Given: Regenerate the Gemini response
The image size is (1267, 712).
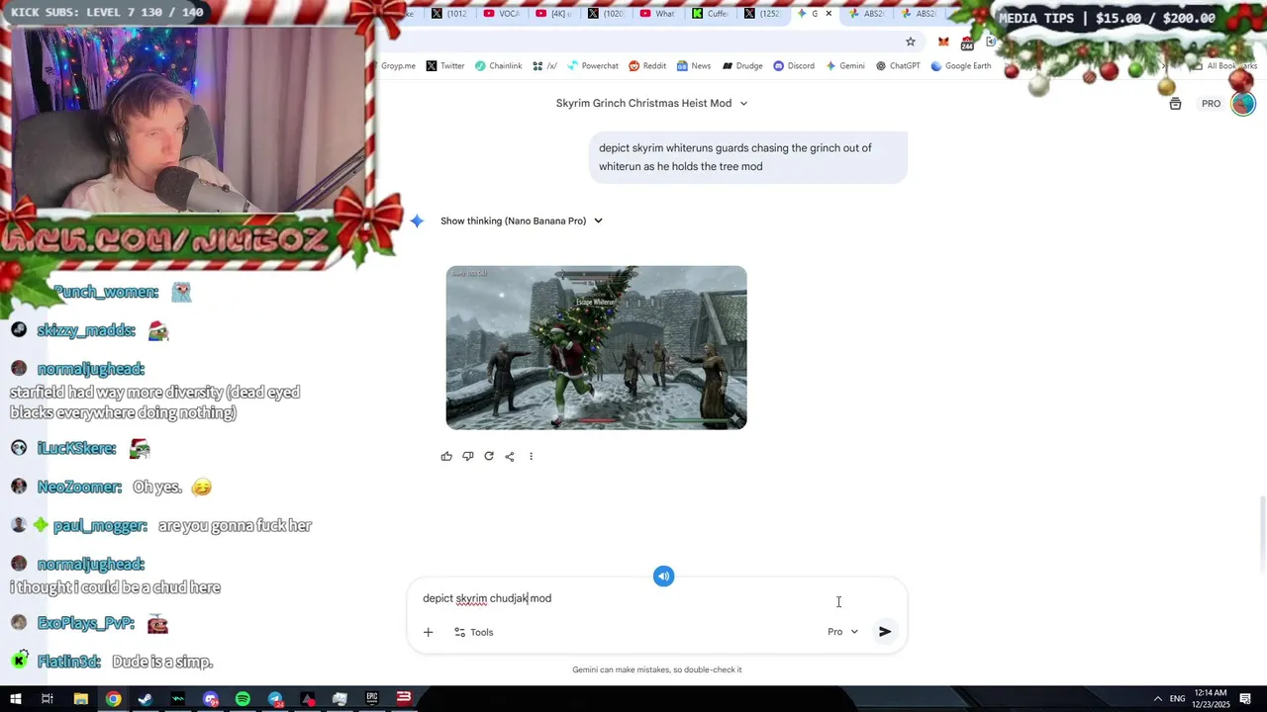Looking at the screenshot, I should 489,456.
